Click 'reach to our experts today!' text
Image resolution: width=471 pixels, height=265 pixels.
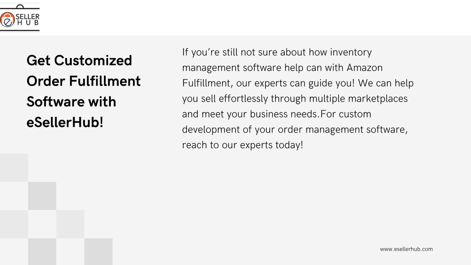242,145
